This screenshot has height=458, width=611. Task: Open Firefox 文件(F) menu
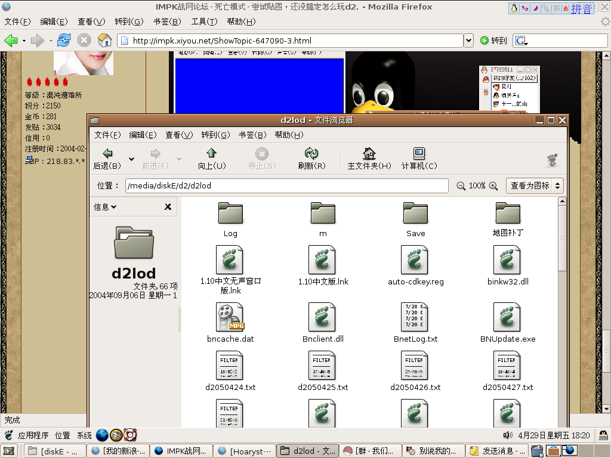point(17,21)
